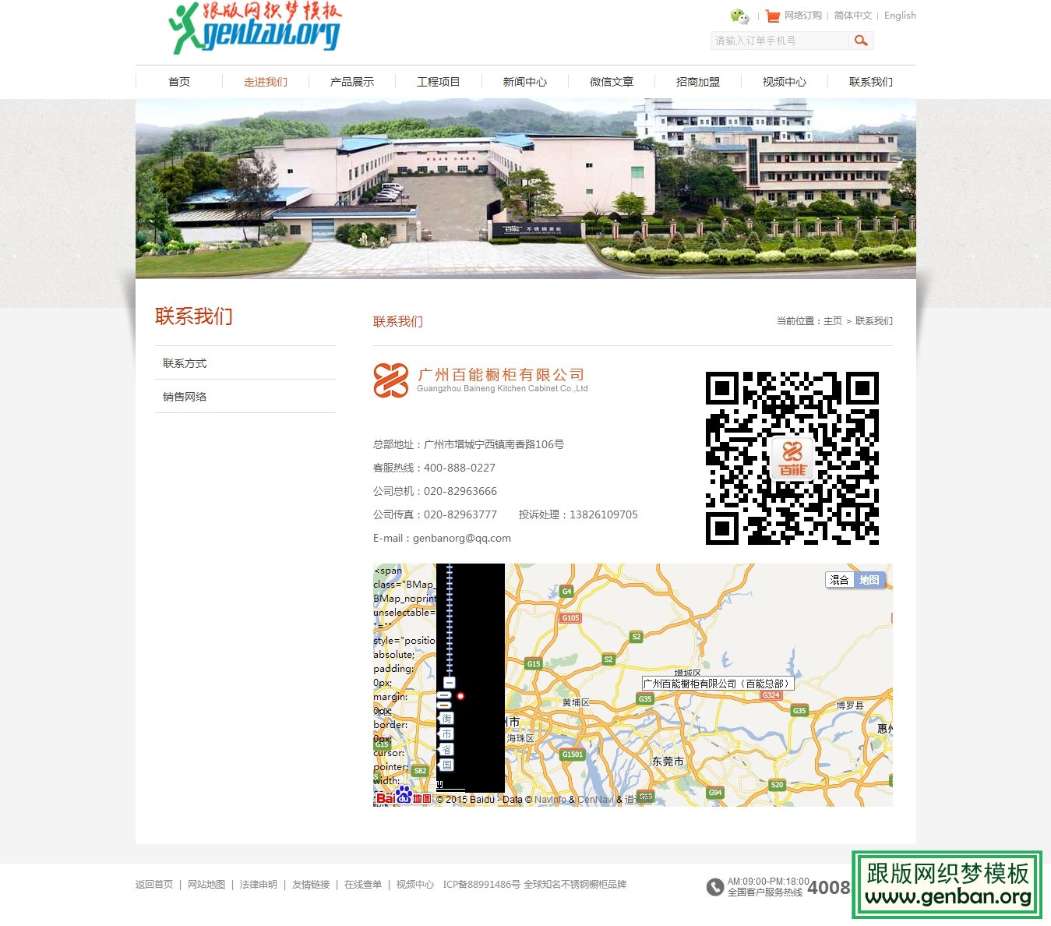This screenshot has width=1051, height=926.
Task: Click the orange shopping cart icon beside 网络订购
Action: click(771, 16)
